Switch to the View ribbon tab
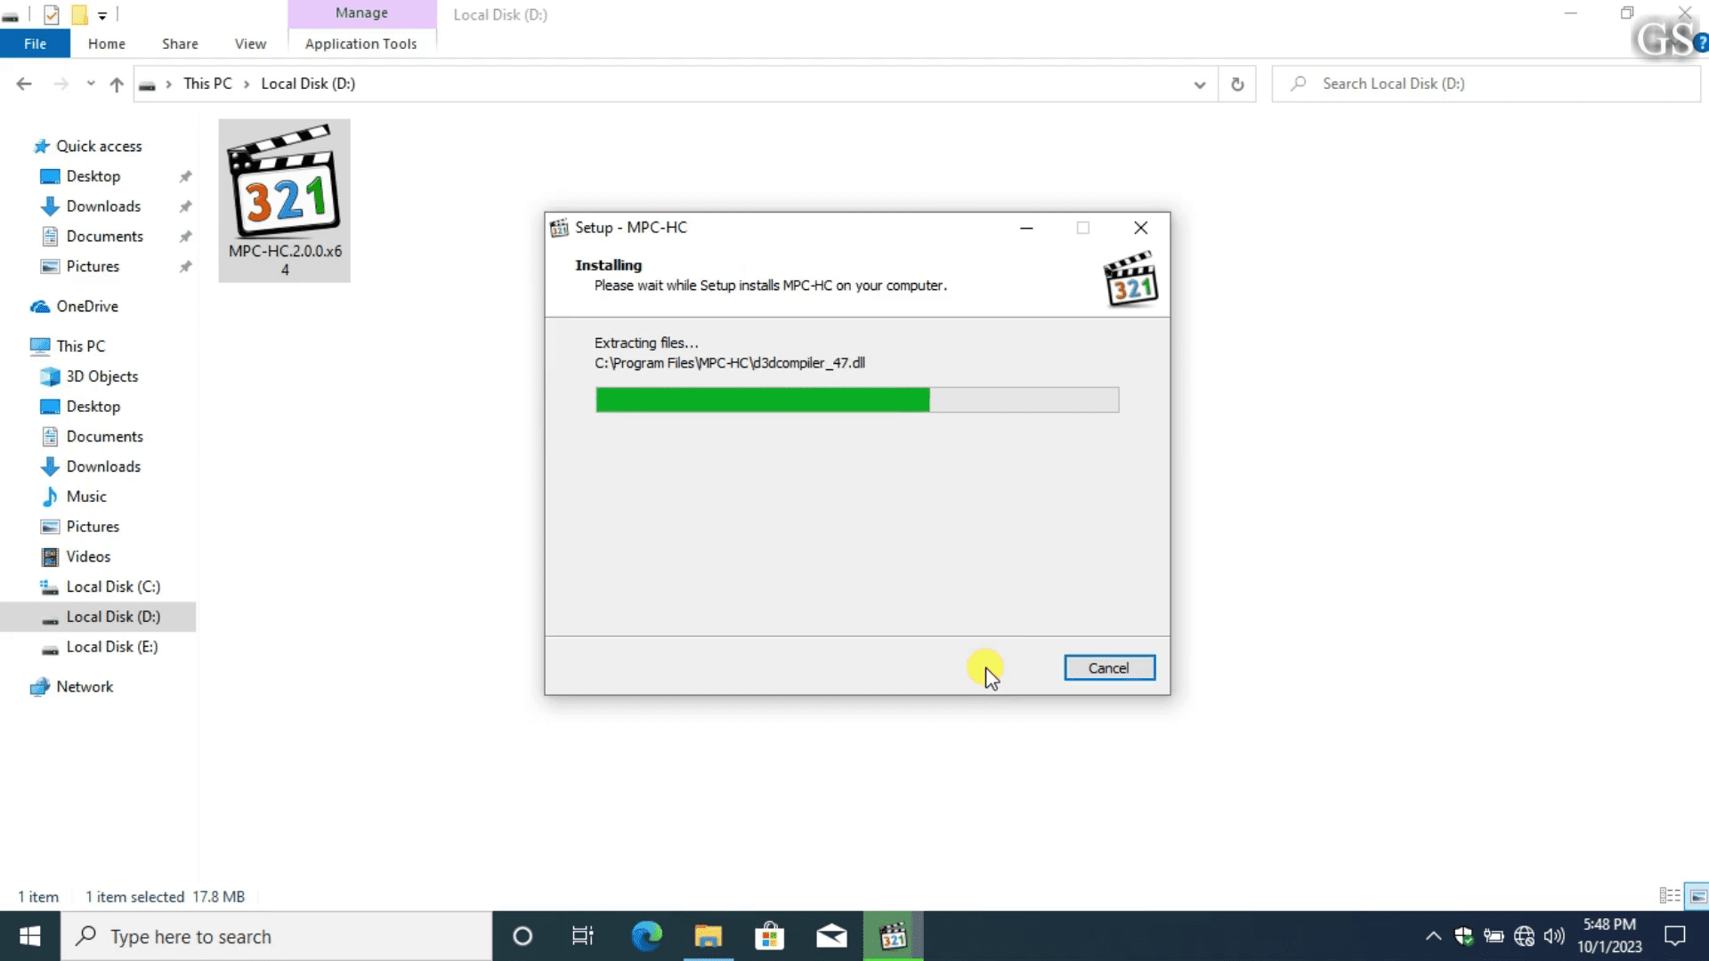Screen dimensions: 1709x961 pos(250,44)
